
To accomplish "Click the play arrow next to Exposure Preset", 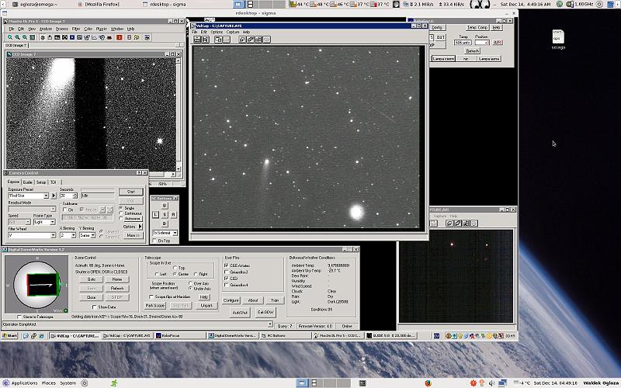I will tap(54, 196).
